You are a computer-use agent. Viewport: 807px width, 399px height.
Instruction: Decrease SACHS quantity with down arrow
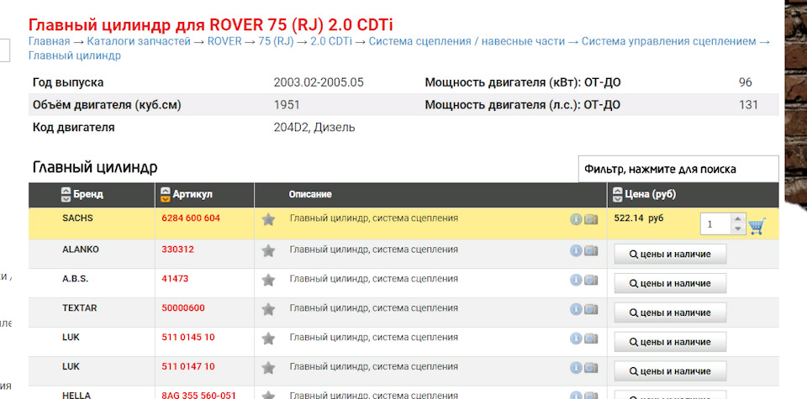(738, 228)
